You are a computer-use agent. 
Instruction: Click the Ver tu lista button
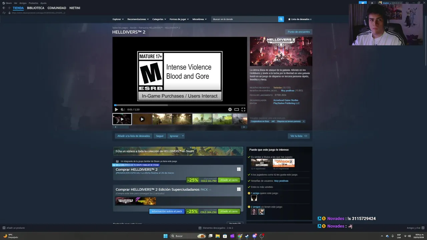[299, 136]
